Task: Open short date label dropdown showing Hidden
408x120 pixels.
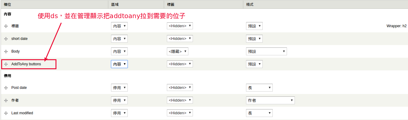Action: tap(180, 39)
